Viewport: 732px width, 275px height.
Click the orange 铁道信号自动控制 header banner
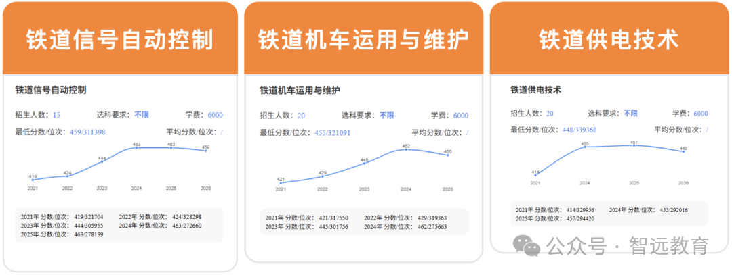click(120, 38)
